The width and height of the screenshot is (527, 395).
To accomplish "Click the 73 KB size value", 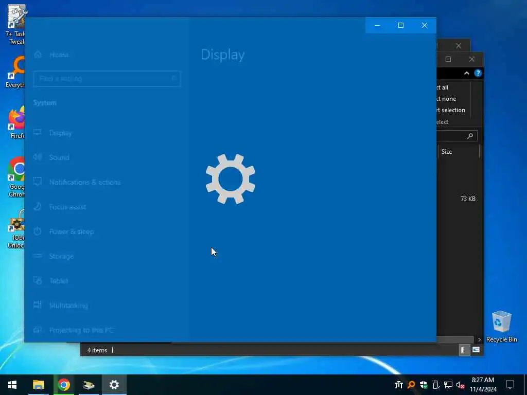I will point(468,199).
